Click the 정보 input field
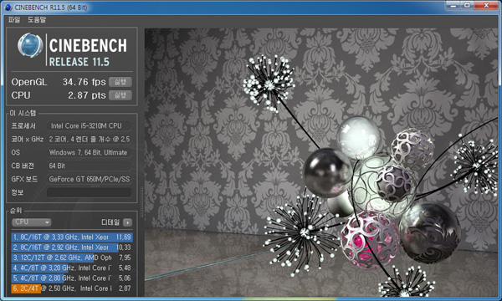Viewport: 502px width, 301px height. (89, 192)
